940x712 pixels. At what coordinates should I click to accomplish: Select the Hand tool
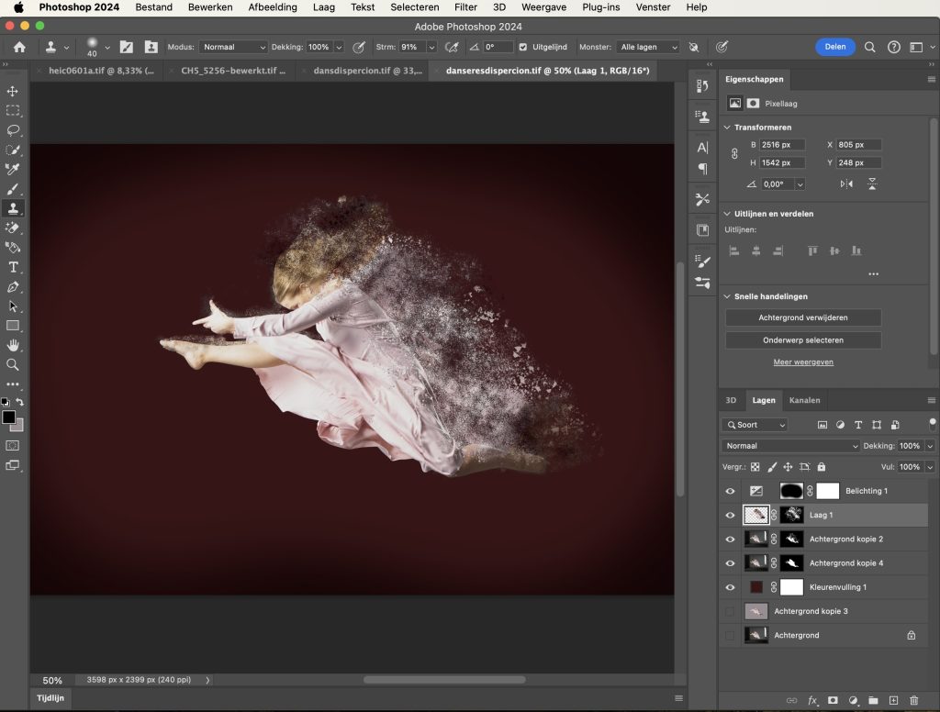[13, 345]
